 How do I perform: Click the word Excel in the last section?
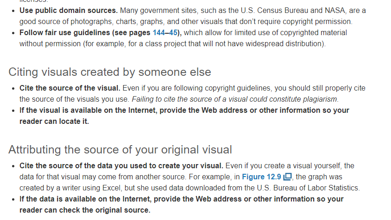point(112,188)
